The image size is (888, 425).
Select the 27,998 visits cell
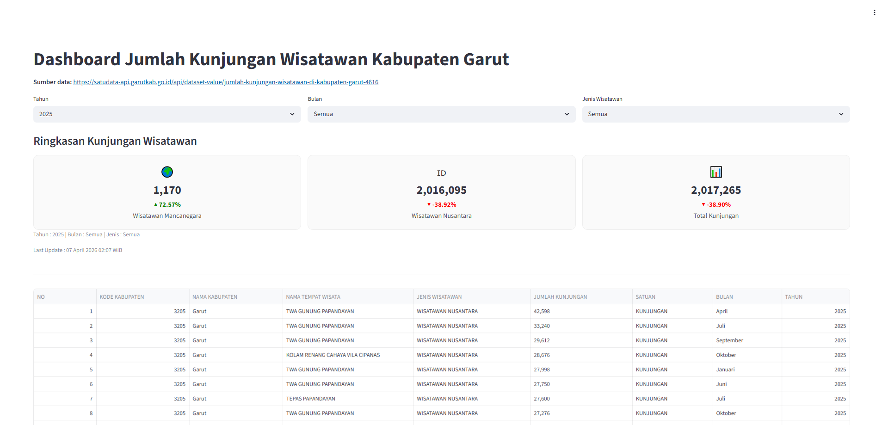(x=581, y=370)
